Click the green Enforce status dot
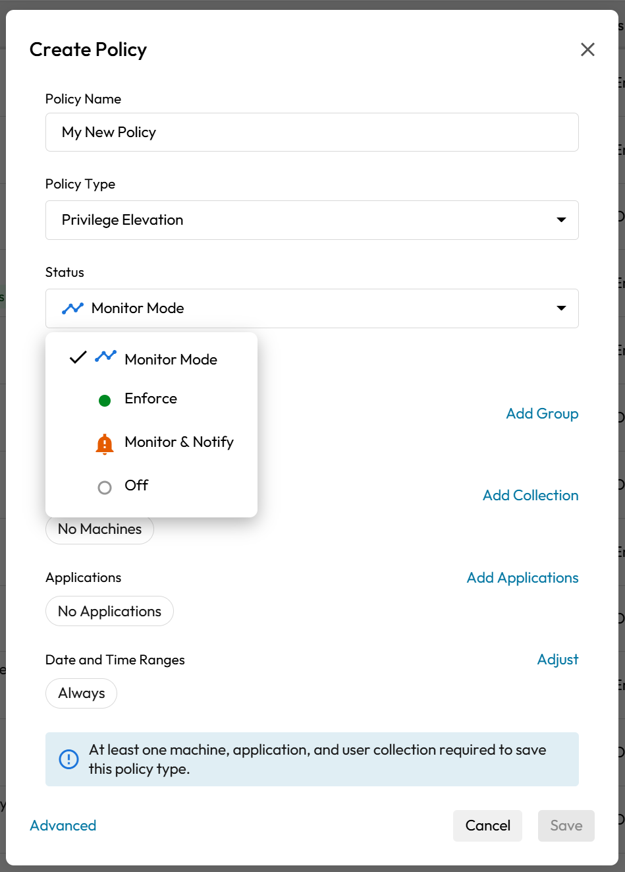 point(104,400)
